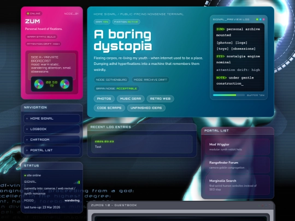The height and width of the screenshot is (221, 295).
Task: Click the [photos] terminal link
Action: pyautogui.click(x=225, y=43)
